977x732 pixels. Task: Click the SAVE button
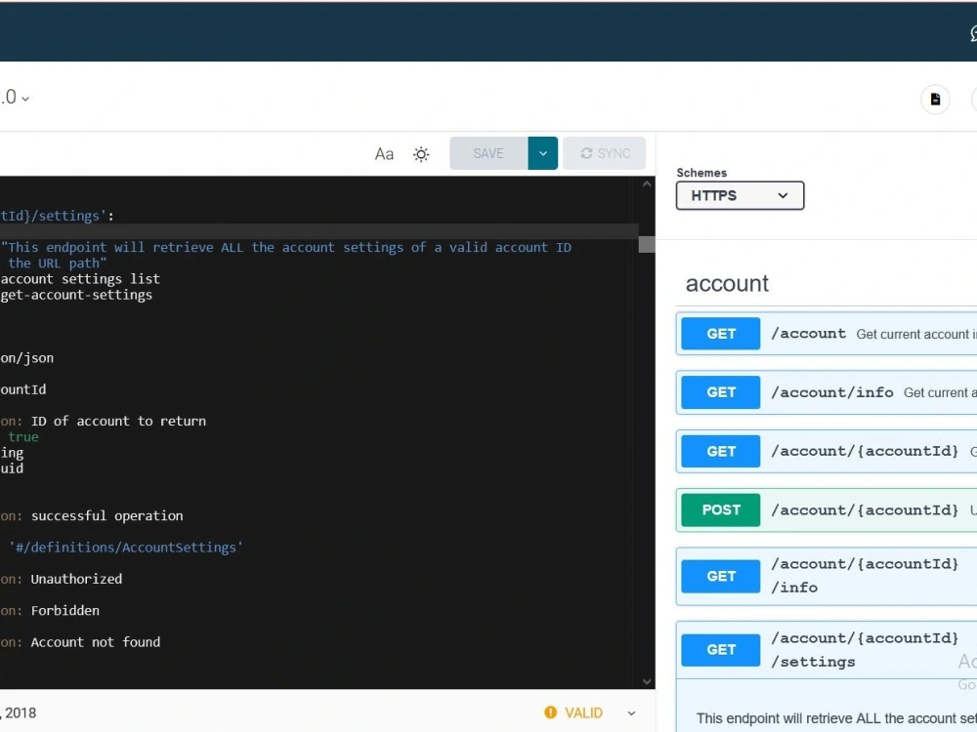488,153
